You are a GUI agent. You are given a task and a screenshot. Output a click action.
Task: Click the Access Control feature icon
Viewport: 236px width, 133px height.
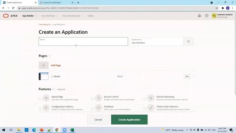click(98, 98)
